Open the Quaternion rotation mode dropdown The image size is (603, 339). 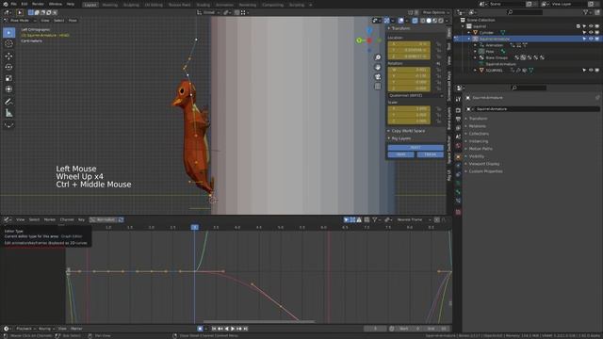tap(416, 96)
